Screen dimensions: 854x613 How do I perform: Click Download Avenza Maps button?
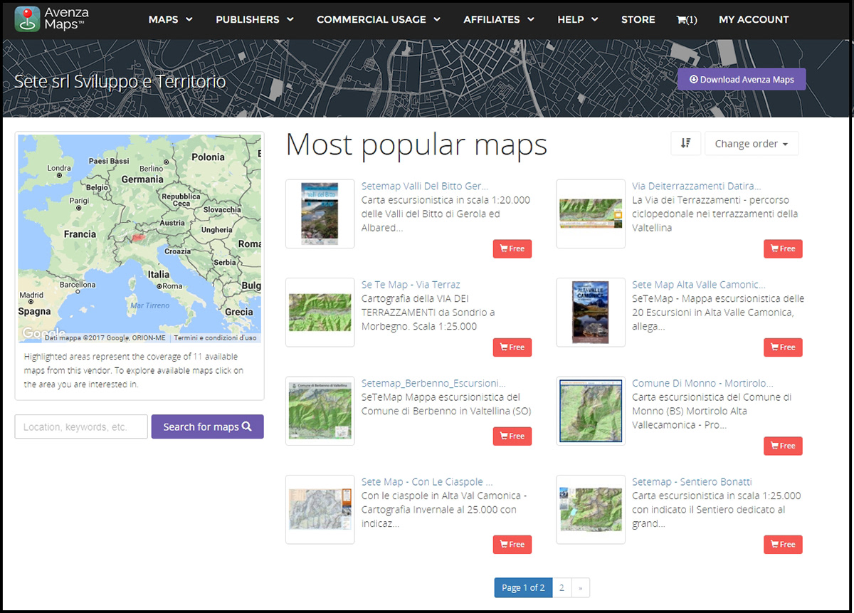pos(741,80)
